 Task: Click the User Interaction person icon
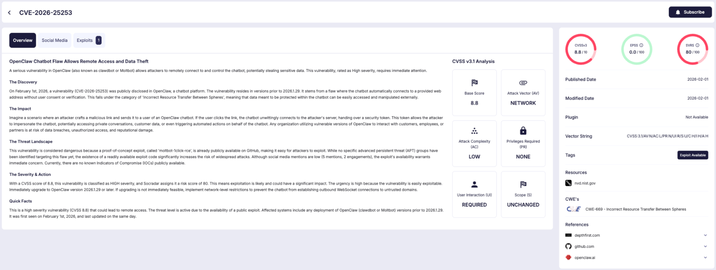click(x=474, y=185)
